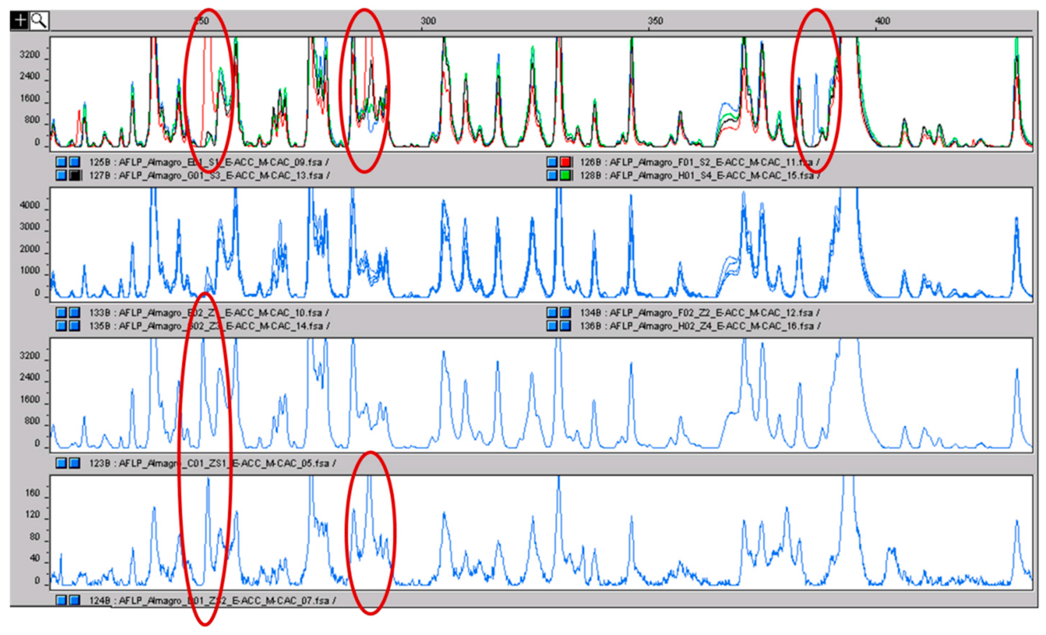Click the green trace color swatch of 128B
The image size is (1046, 635).
point(565,175)
